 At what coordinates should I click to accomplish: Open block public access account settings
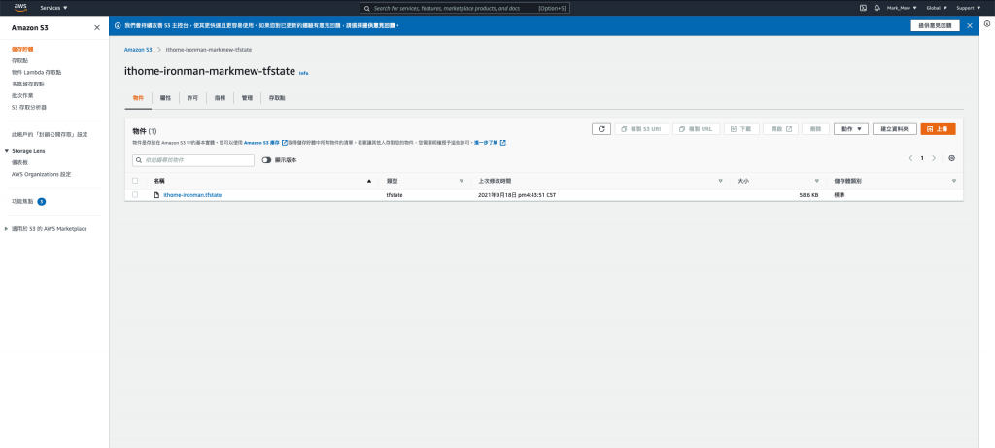(50, 134)
